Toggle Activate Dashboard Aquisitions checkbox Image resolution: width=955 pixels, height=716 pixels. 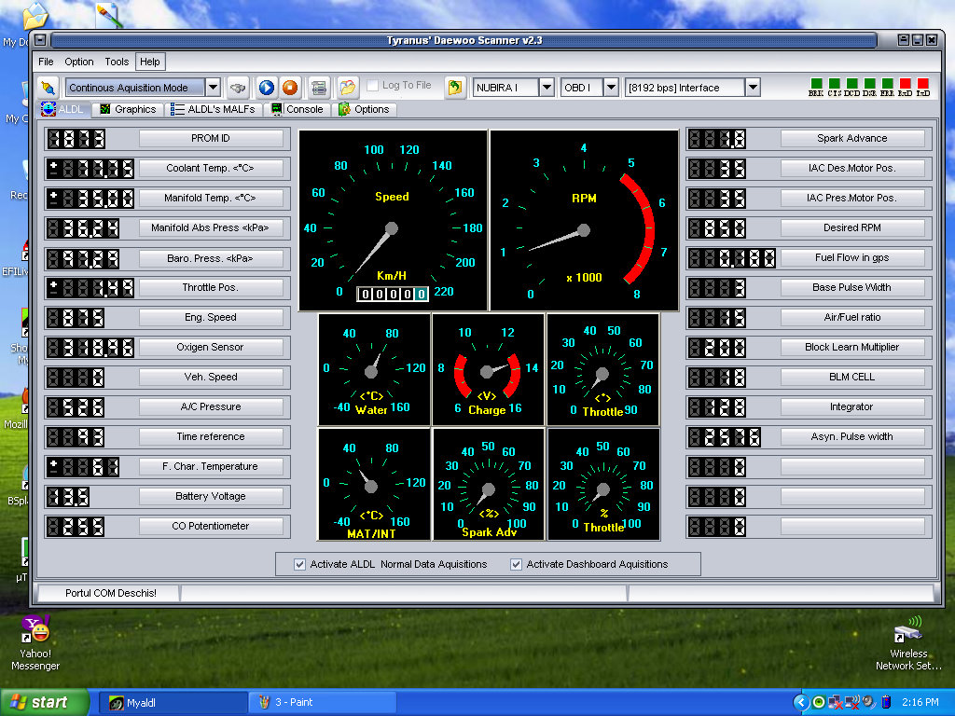[x=516, y=564]
